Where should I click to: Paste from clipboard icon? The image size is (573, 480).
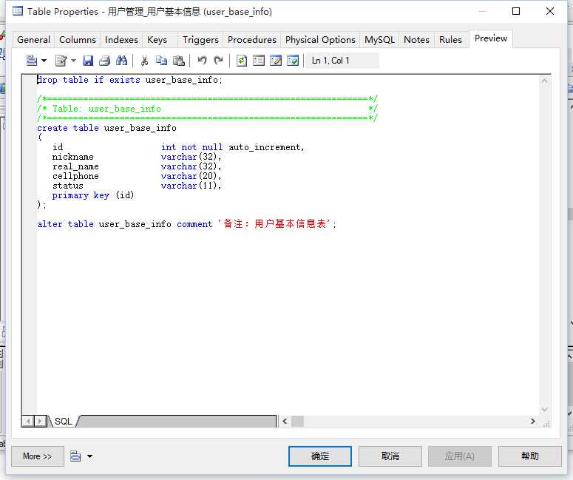click(179, 61)
